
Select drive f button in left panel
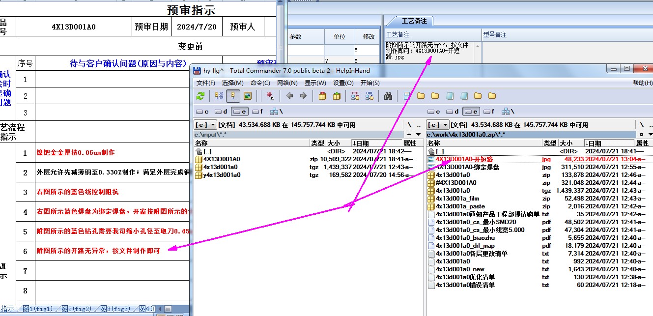coord(257,112)
